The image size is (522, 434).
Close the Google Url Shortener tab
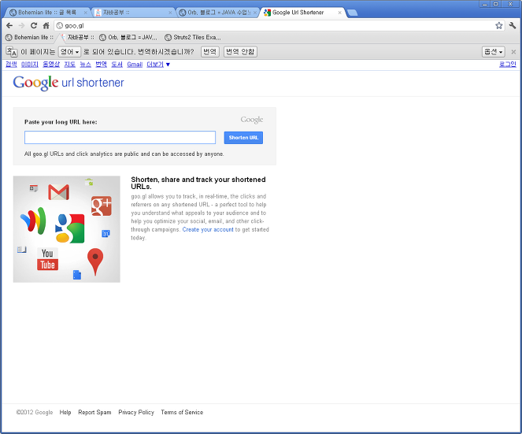(339, 13)
